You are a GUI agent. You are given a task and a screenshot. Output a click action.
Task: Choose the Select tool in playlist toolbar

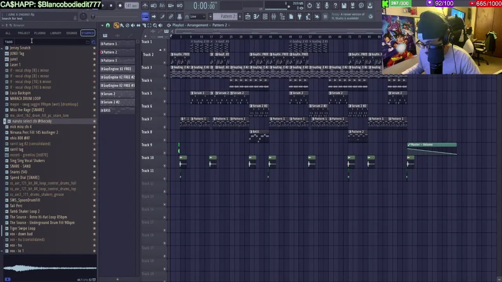pos(149,25)
